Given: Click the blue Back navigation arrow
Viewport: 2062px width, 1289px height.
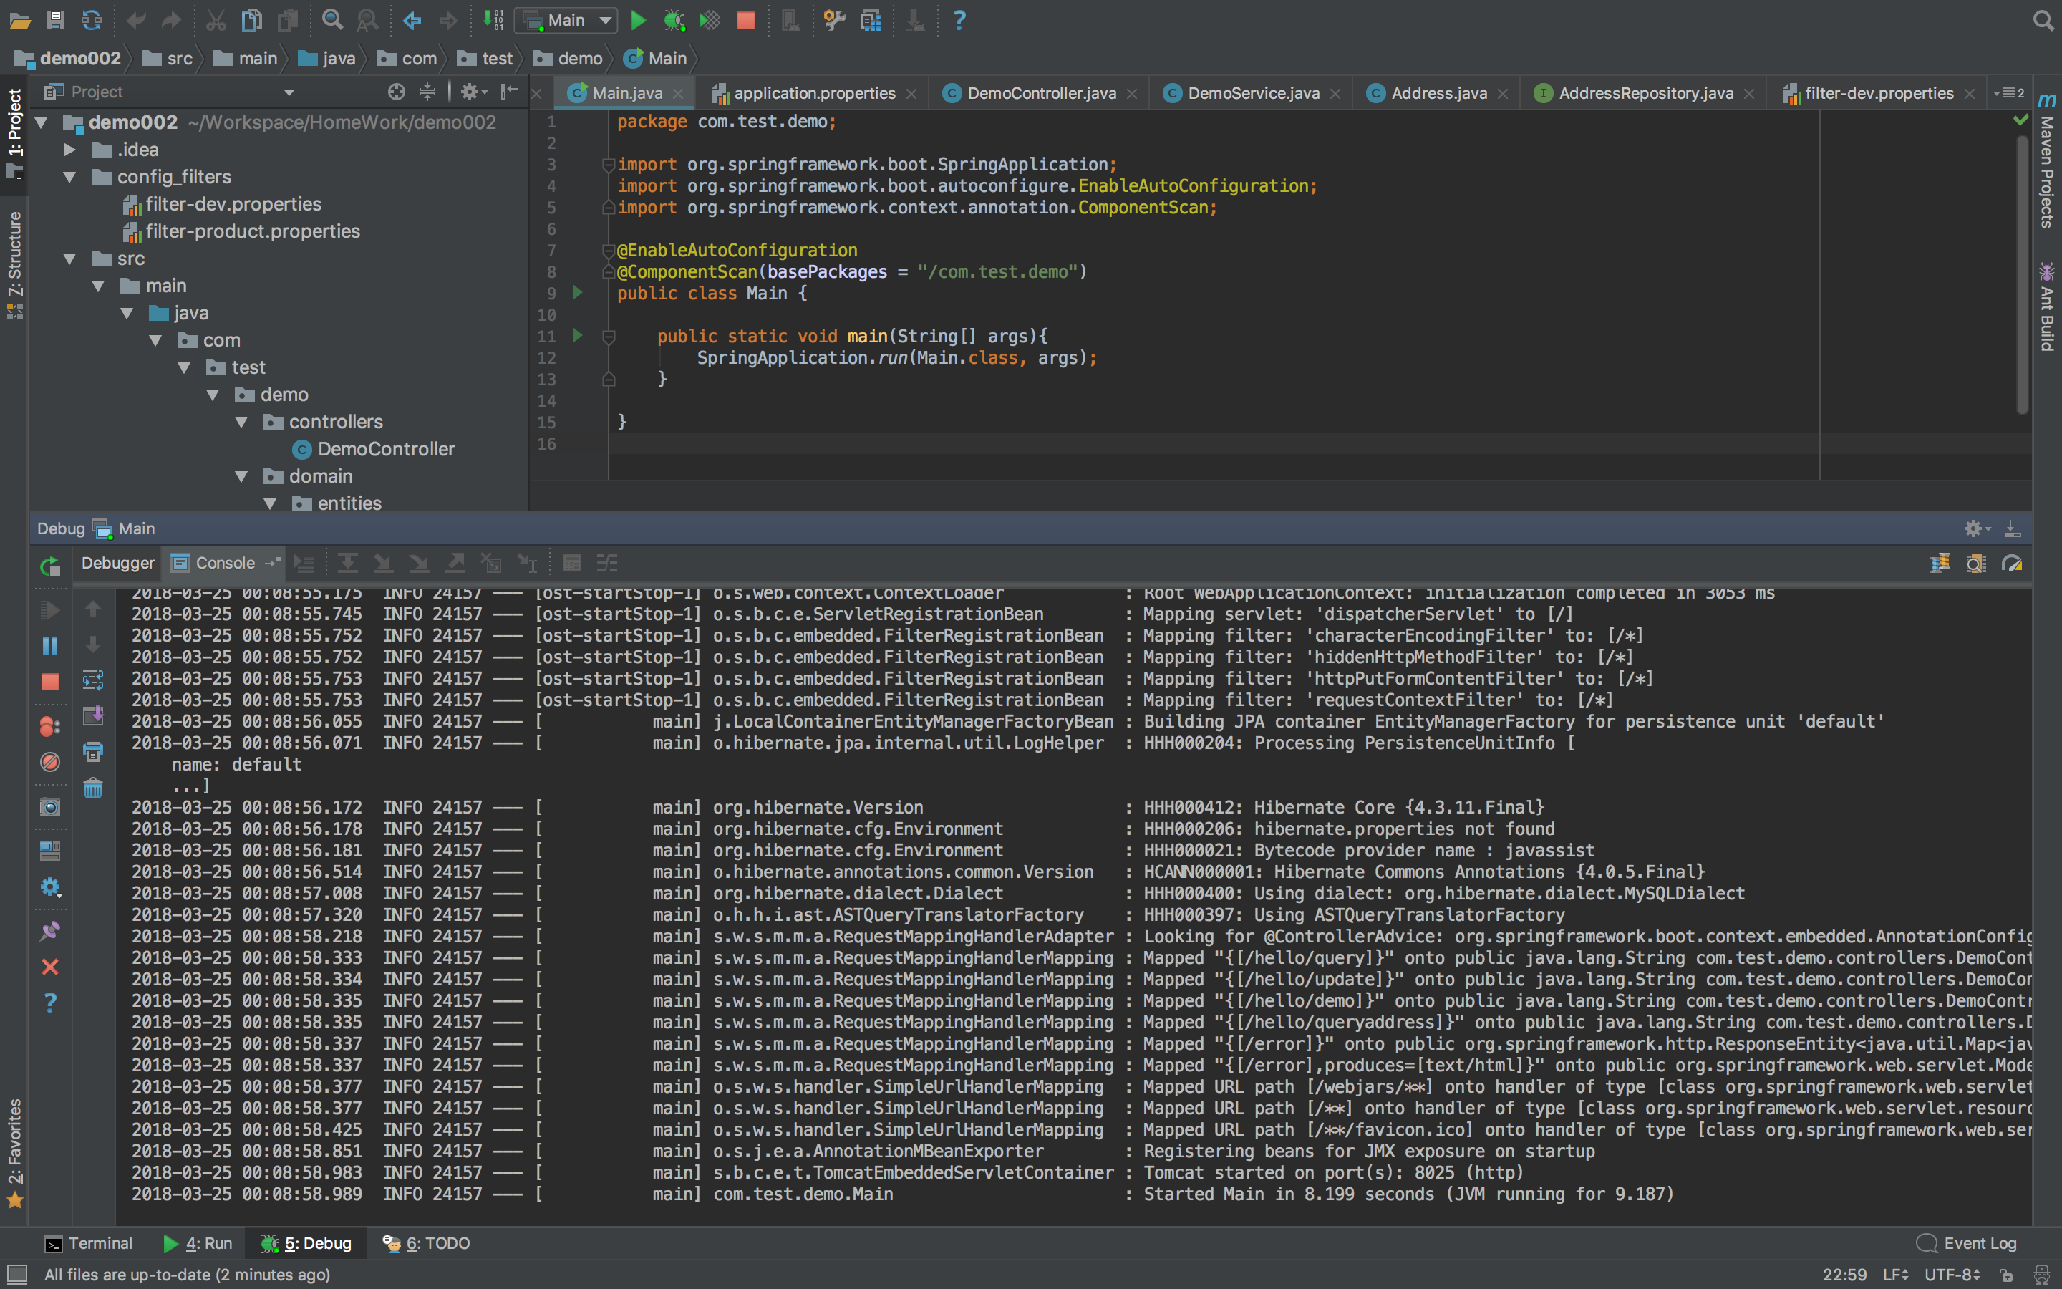Looking at the screenshot, I should [412, 21].
